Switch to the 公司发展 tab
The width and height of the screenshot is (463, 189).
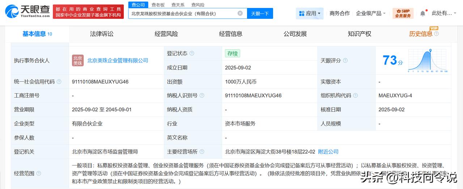[295, 34]
